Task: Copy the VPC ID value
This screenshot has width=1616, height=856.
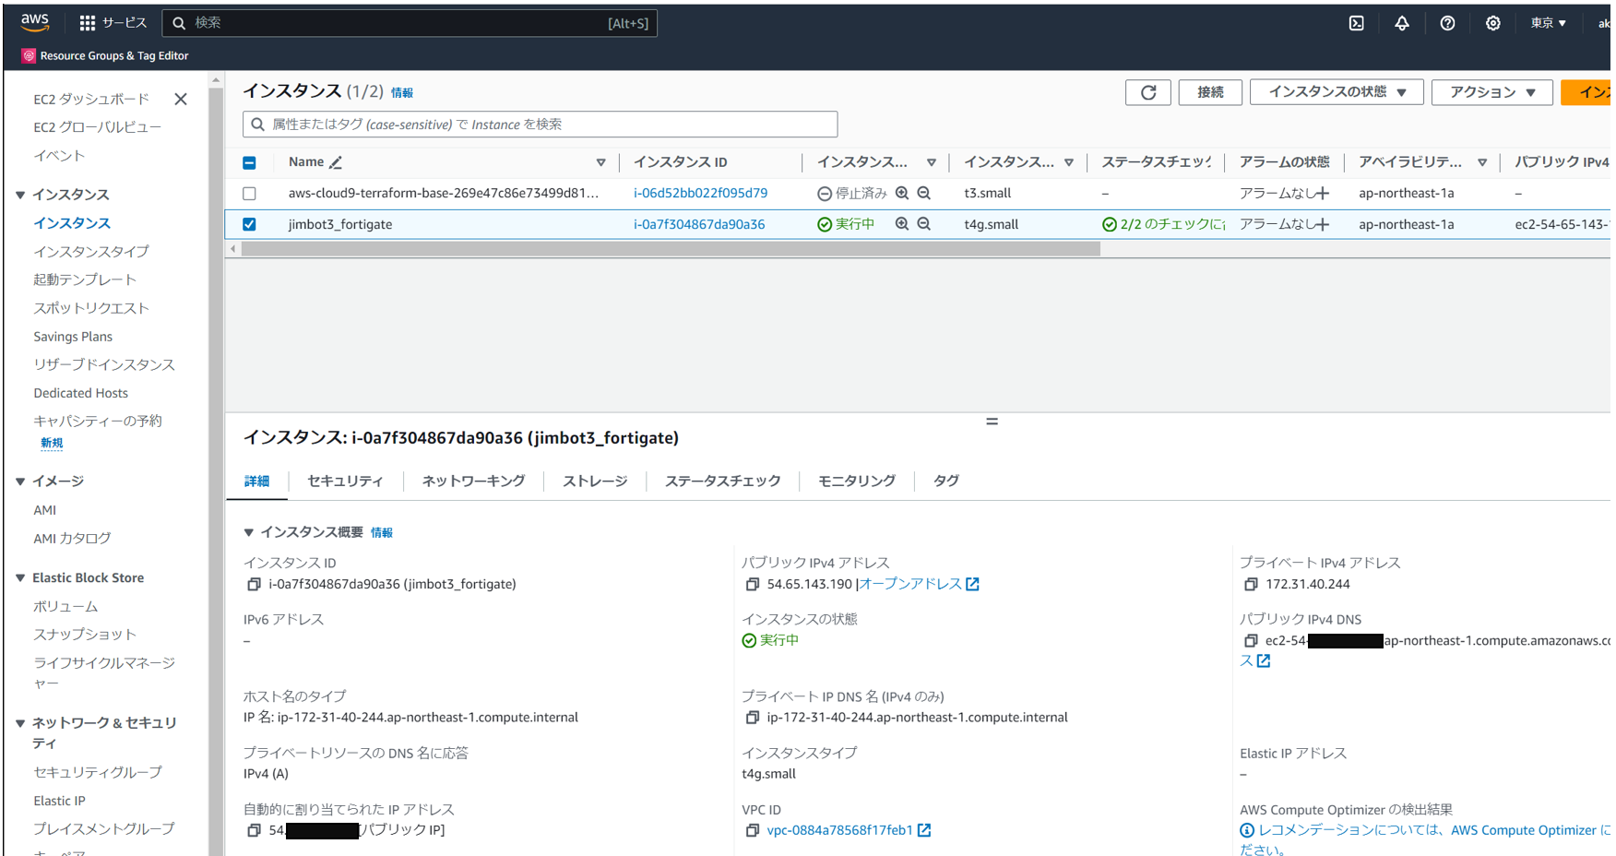Action: coord(753,831)
